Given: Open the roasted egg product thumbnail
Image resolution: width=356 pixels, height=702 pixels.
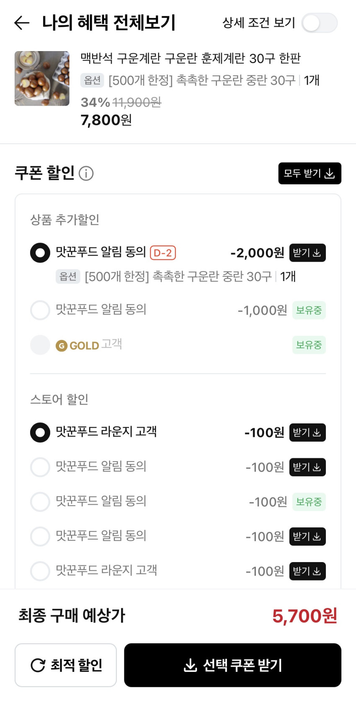Looking at the screenshot, I should [x=42, y=78].
